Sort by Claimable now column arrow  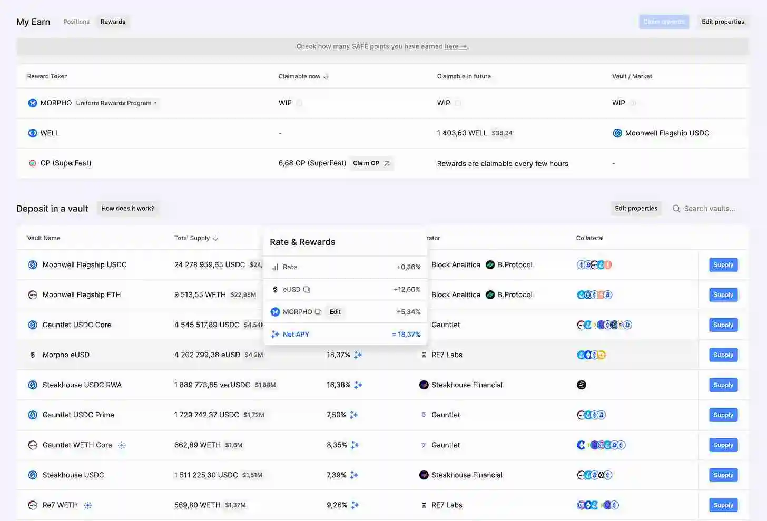coord(326,76)
